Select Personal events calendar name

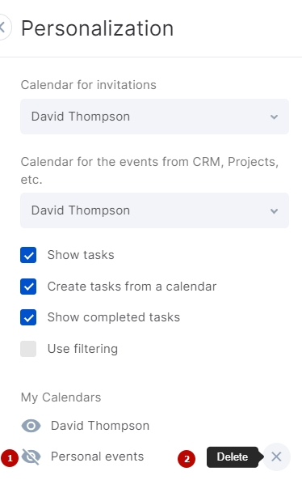click(98, 457)
